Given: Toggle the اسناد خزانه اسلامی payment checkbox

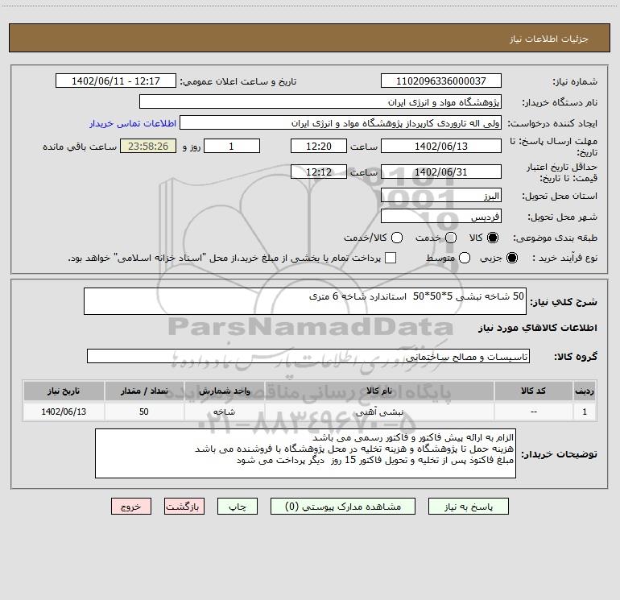Looking at the screenshot, I should click(391, 258).
